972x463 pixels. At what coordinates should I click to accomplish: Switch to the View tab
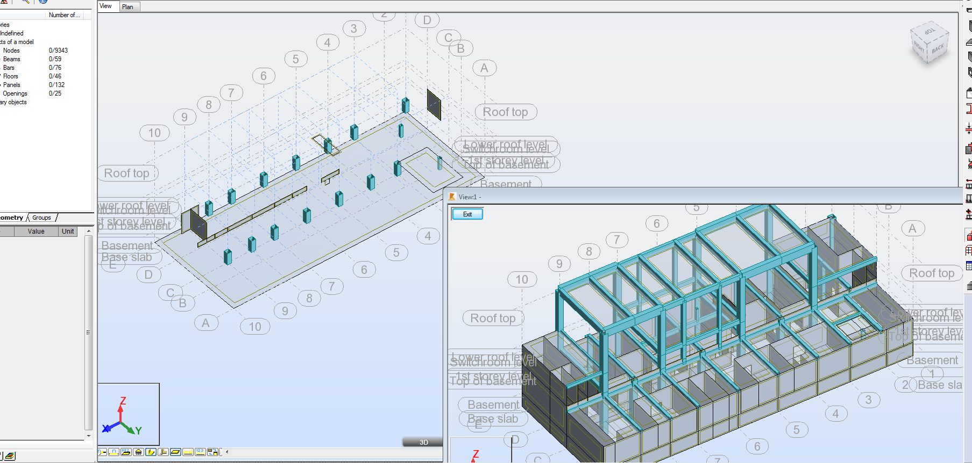pos(105,6)
